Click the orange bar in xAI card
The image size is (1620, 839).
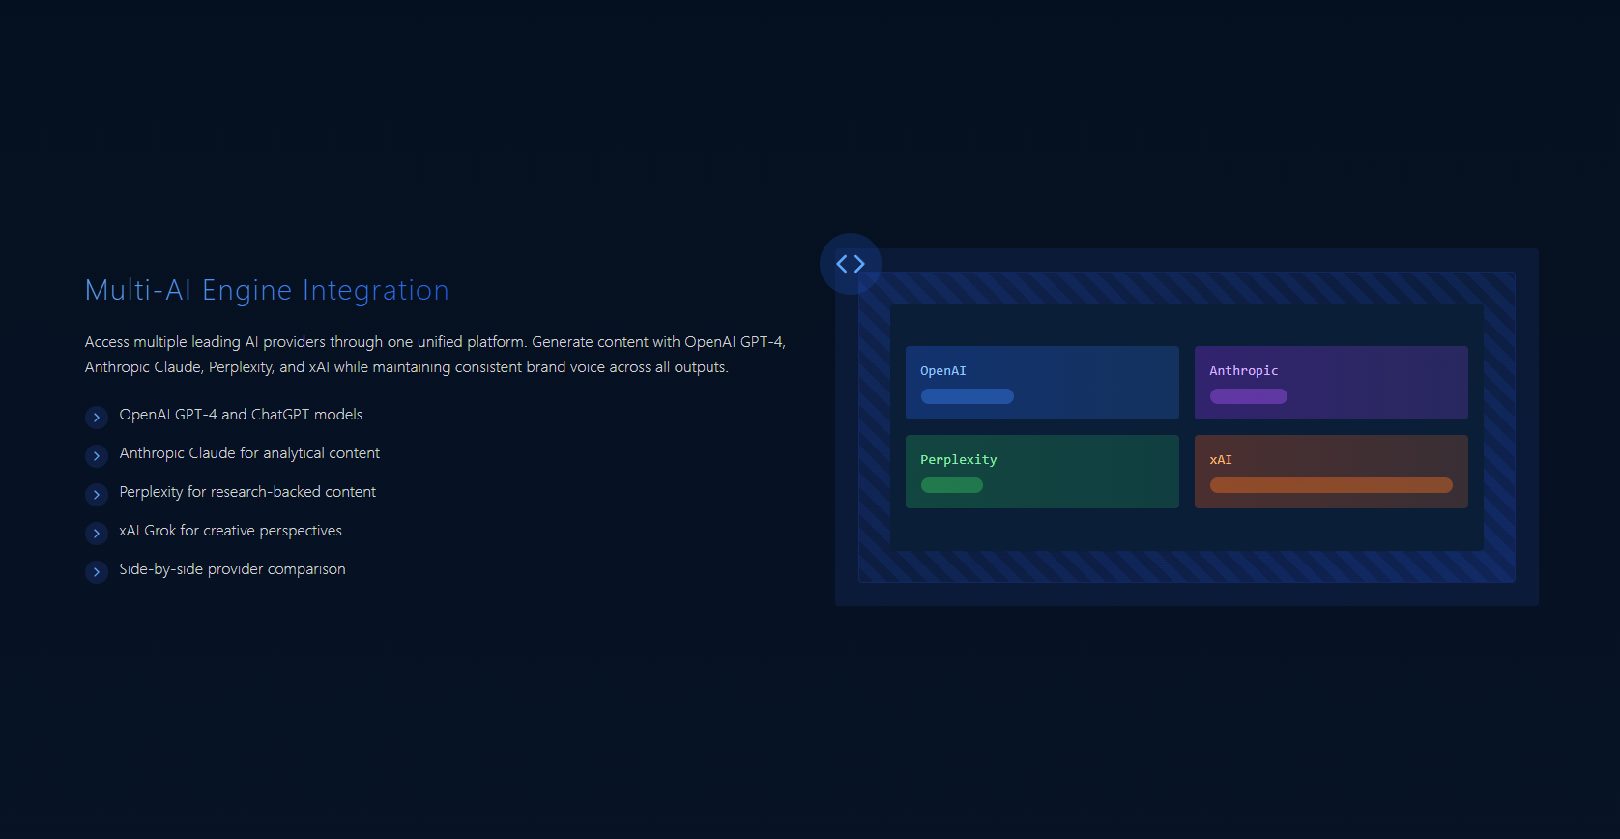1331,485
